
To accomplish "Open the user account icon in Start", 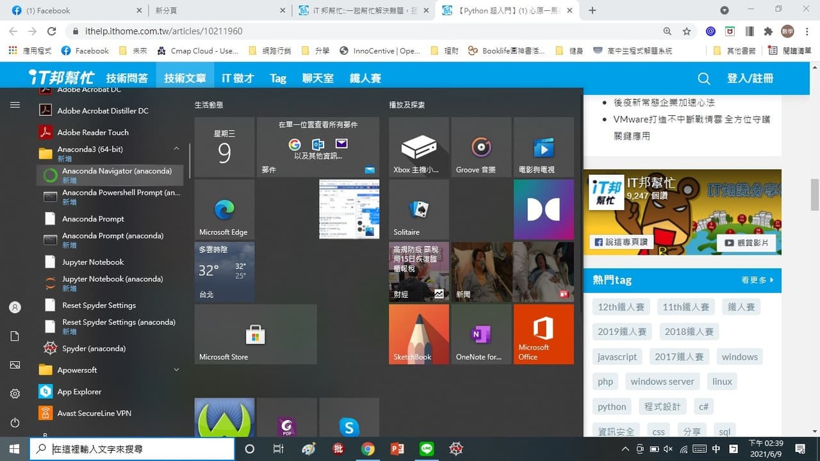I will [x=15, y=307].
